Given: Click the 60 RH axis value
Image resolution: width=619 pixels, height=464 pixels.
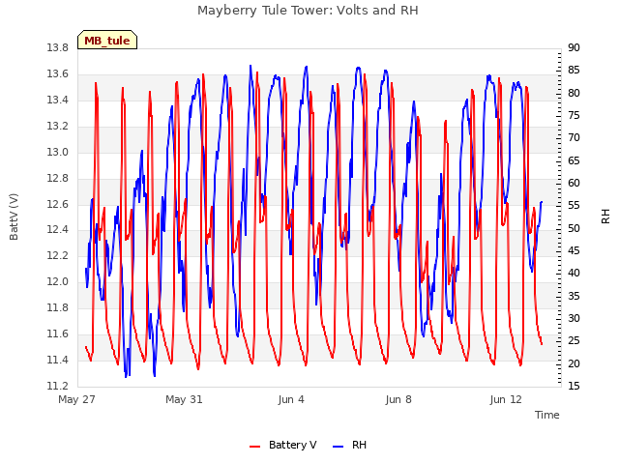Looking at the screenshot, I should click(574, 183).
